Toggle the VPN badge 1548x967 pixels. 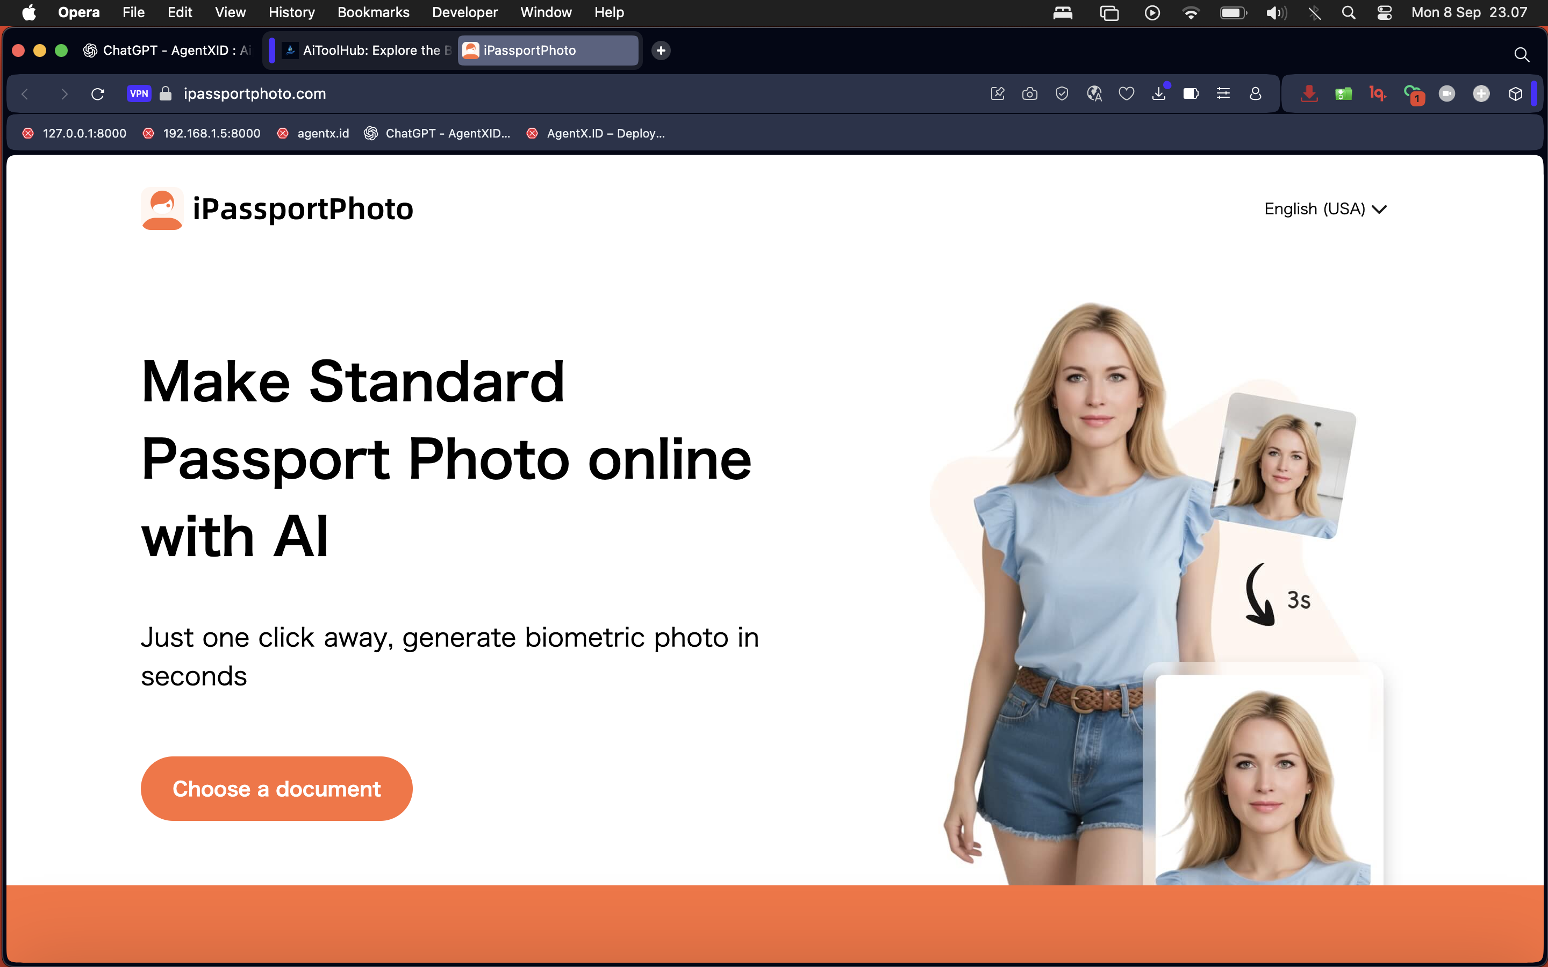(x=139, y=94)
